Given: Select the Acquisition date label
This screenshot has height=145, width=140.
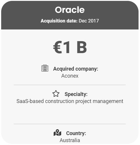Looking at the screenshot, I should 59,21.
